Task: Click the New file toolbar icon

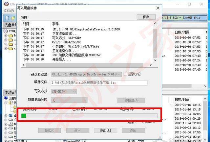Action: click(7, 18)
